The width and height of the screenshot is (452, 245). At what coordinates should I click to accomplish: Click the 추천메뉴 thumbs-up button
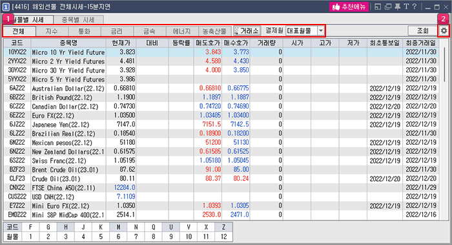tap(349, 6)
